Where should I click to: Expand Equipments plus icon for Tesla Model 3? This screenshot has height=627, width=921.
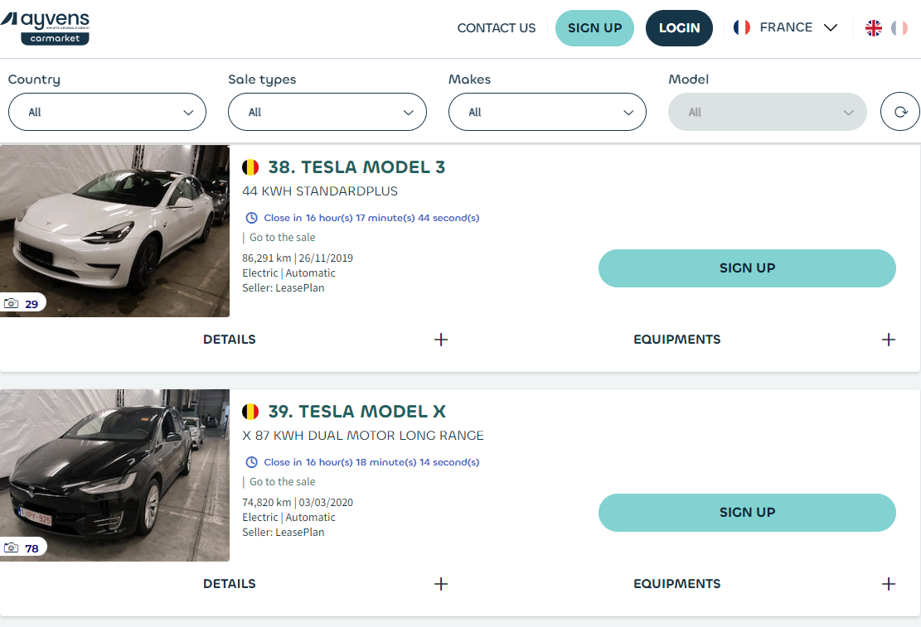pos(889,340)
